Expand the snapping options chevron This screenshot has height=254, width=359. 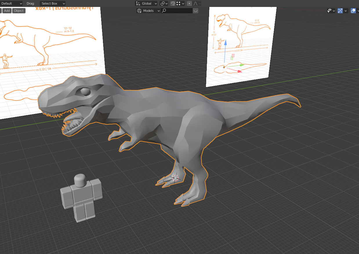tap(183, 3)
